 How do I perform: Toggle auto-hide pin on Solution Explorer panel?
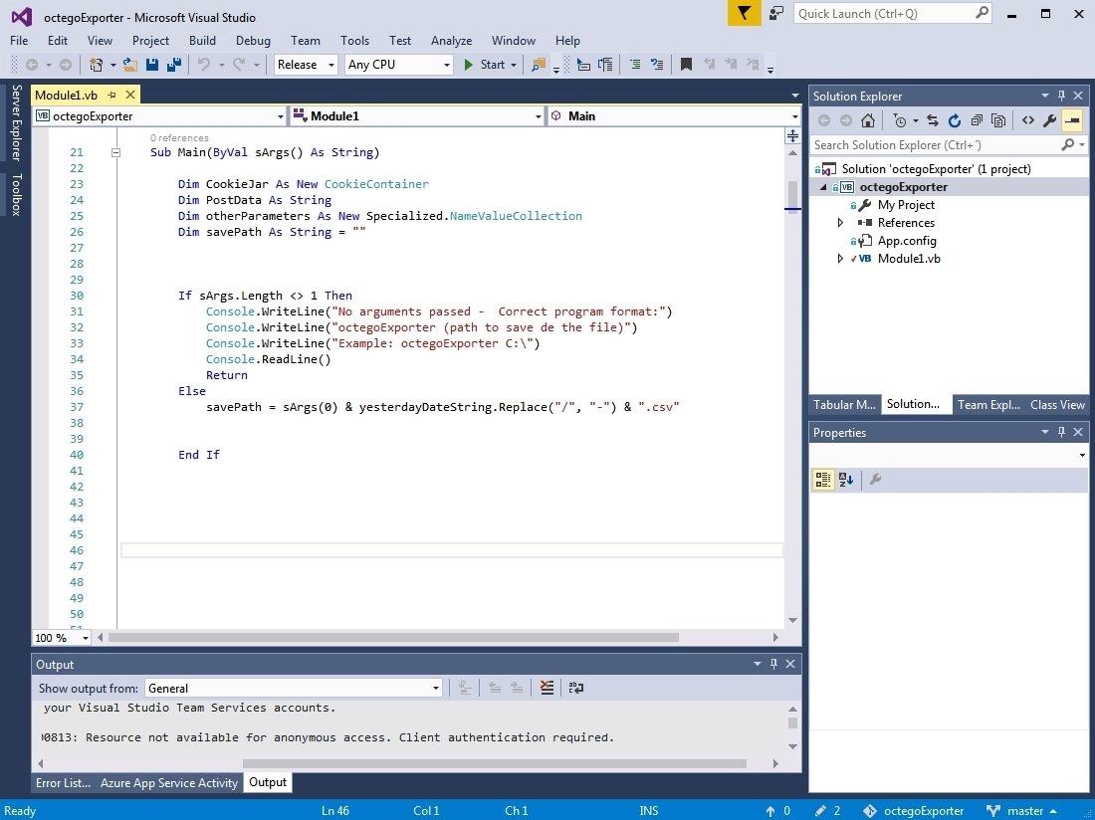(1061, 96)
